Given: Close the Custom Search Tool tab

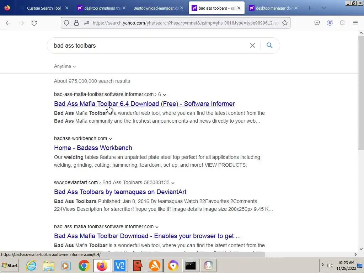Looking at the screenshot, I should coord(66,8).
